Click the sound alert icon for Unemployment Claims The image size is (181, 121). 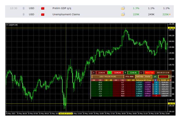point(23,14)
